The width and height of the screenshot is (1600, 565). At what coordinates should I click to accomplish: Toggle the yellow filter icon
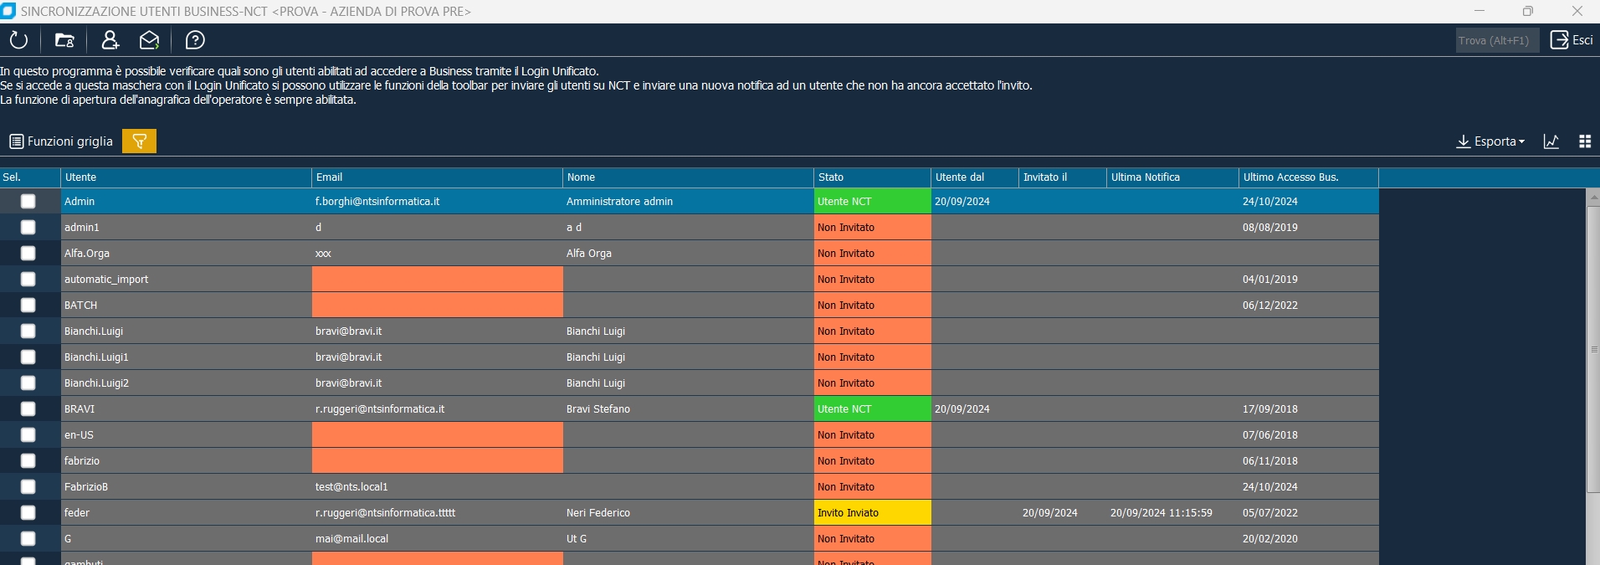pyautogui.click(x=140, y=141)
